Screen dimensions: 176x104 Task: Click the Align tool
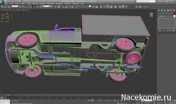(97, 7)
